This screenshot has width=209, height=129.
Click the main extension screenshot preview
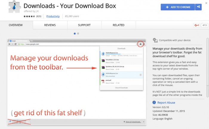[77, 82]
